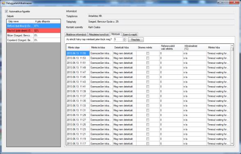The height and width of the screenshot is (154, 241).
Task: Click the 0% status cell for Bitzer
Action: (x=47, y=36)
